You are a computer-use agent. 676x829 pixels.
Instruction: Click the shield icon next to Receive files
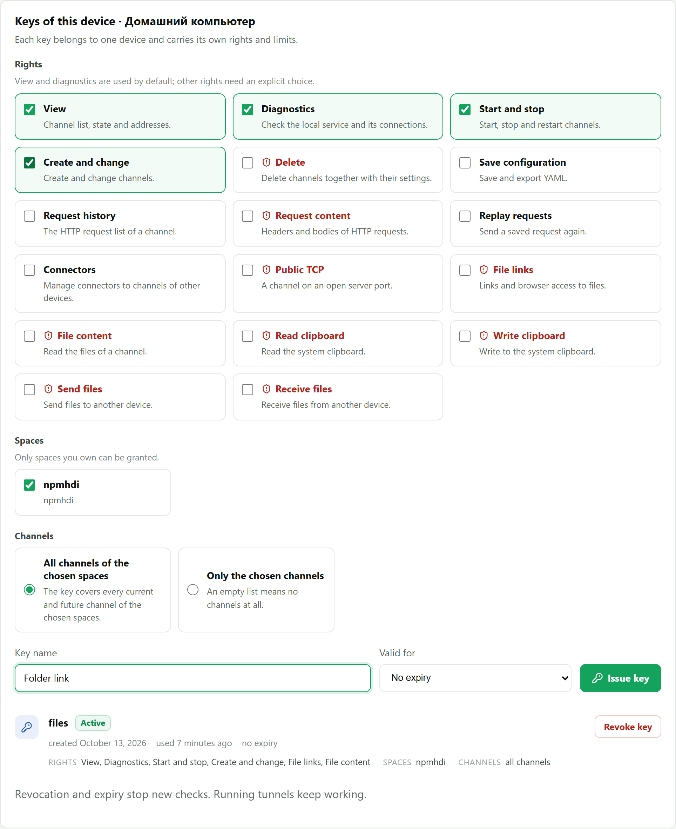[x=266, y=389]
